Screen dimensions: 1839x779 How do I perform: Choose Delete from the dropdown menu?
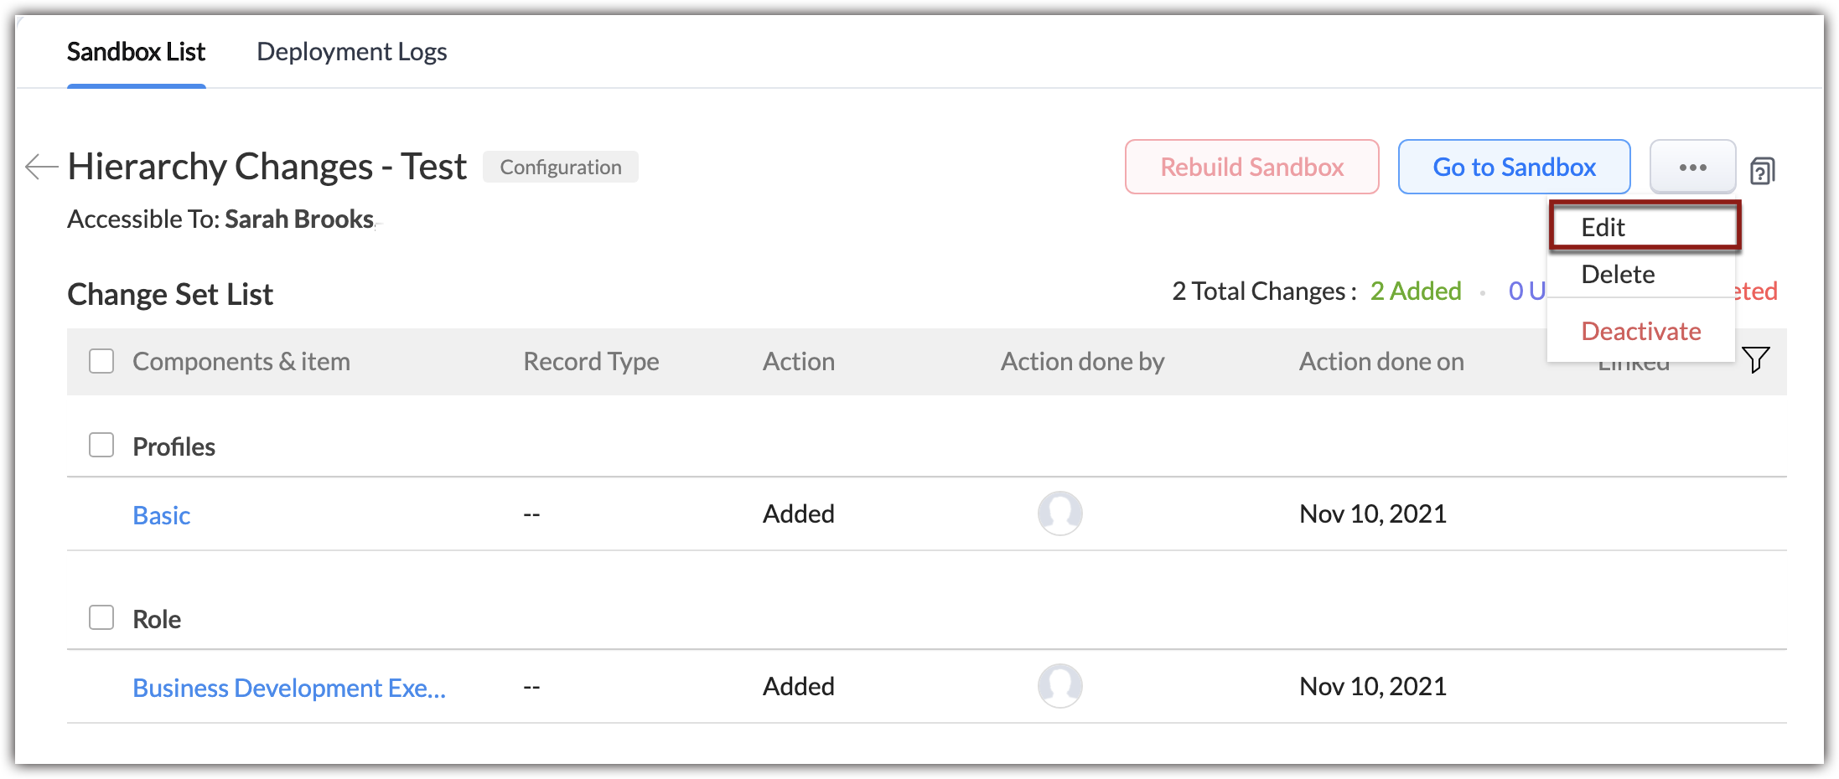(1618, 275)
